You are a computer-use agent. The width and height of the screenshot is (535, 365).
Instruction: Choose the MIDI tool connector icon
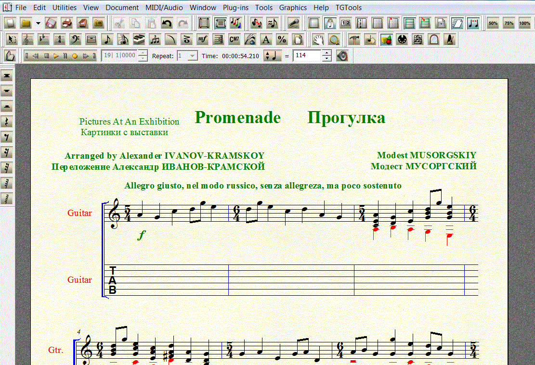pyautogui.click(x=402, y=39)
